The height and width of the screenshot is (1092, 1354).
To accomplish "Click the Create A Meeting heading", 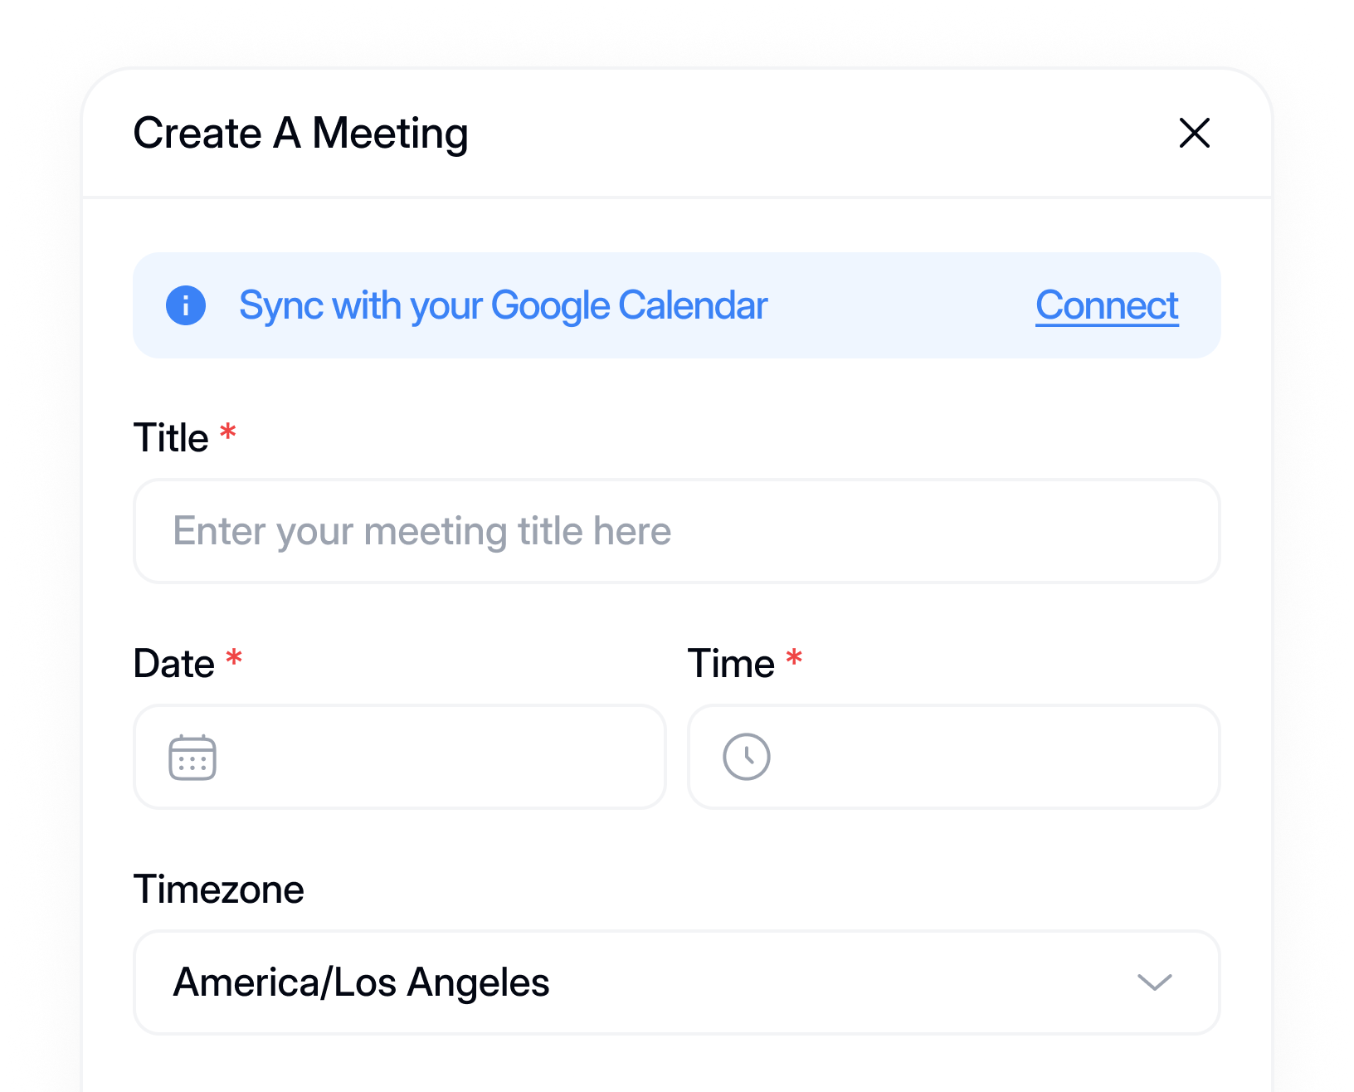I will click(300, 133).
